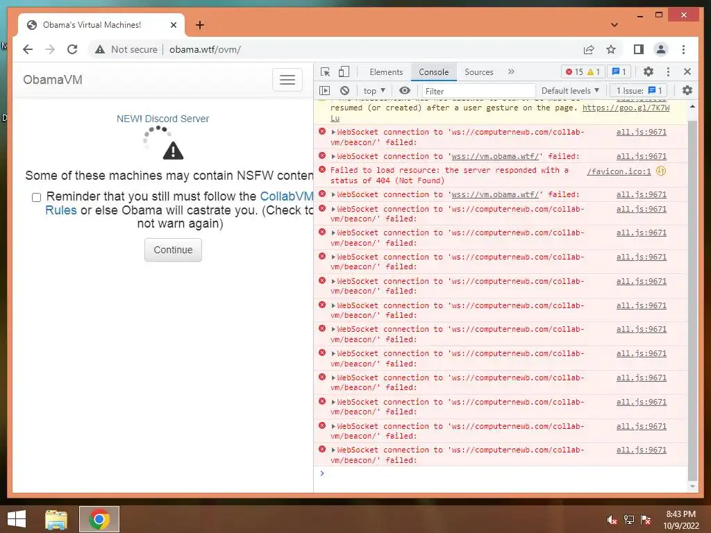This screenshot has width=711, height=533.
Task: Click console scrollbar up arrow
Action: tap(692, 106)
